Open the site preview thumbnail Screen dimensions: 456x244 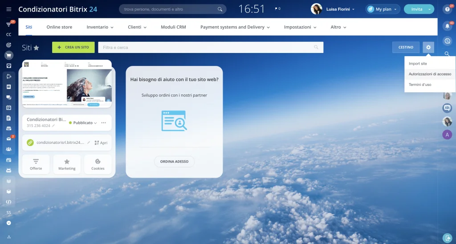[x=67, y=84]
